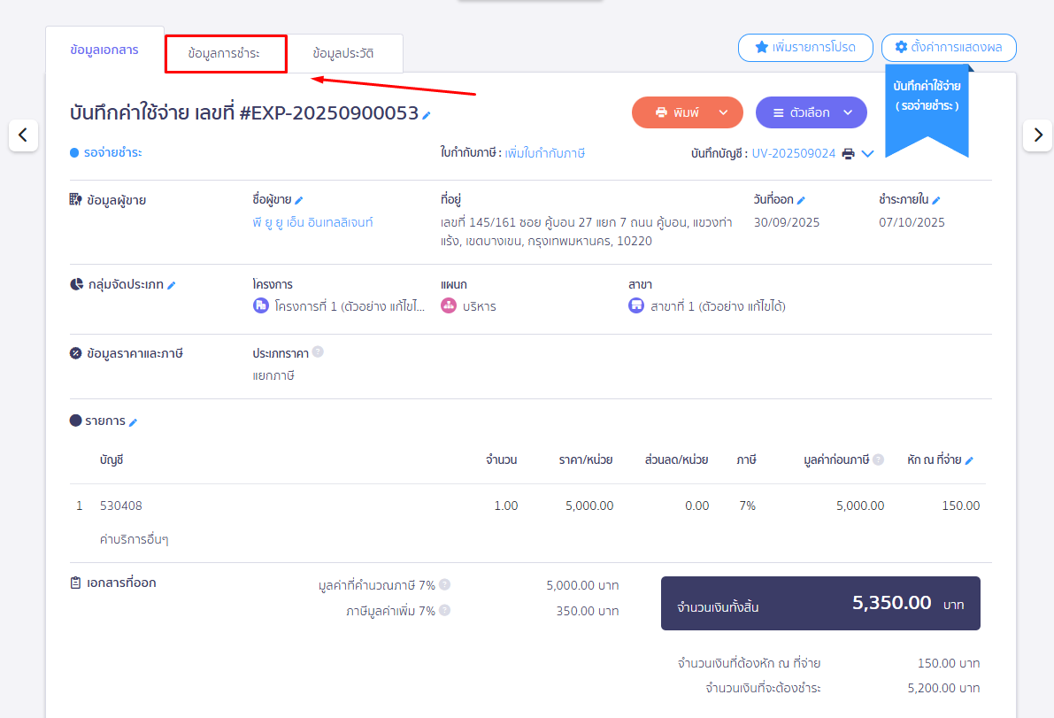Screen dimensions: 1054x718
Task: Edit the รายการ items list
Action: [x=134, y=422]
